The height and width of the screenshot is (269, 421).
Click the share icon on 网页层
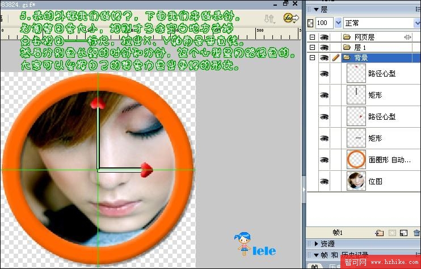point(407,37)
